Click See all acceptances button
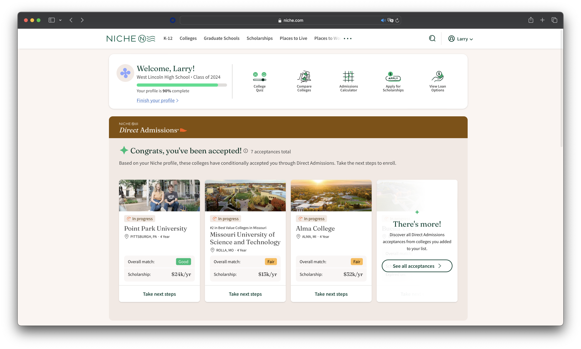This screenshot has height=349, width=581. click(417, 266)
